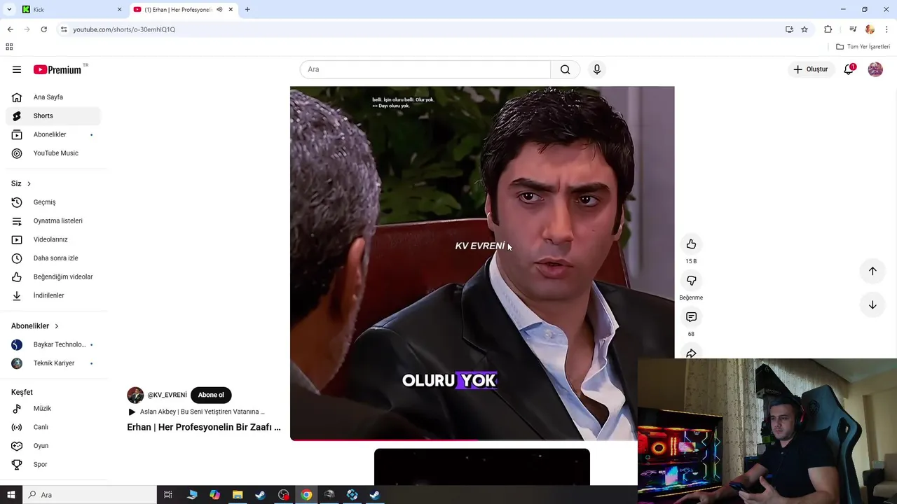This screenshot has width=897, height=504.
Task: Dislike this Short with thumbs down
Action: 691,281
